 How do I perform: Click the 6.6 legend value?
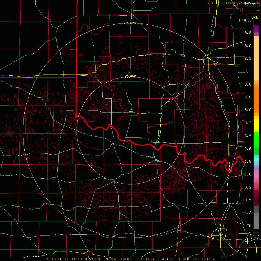[248, 84]
